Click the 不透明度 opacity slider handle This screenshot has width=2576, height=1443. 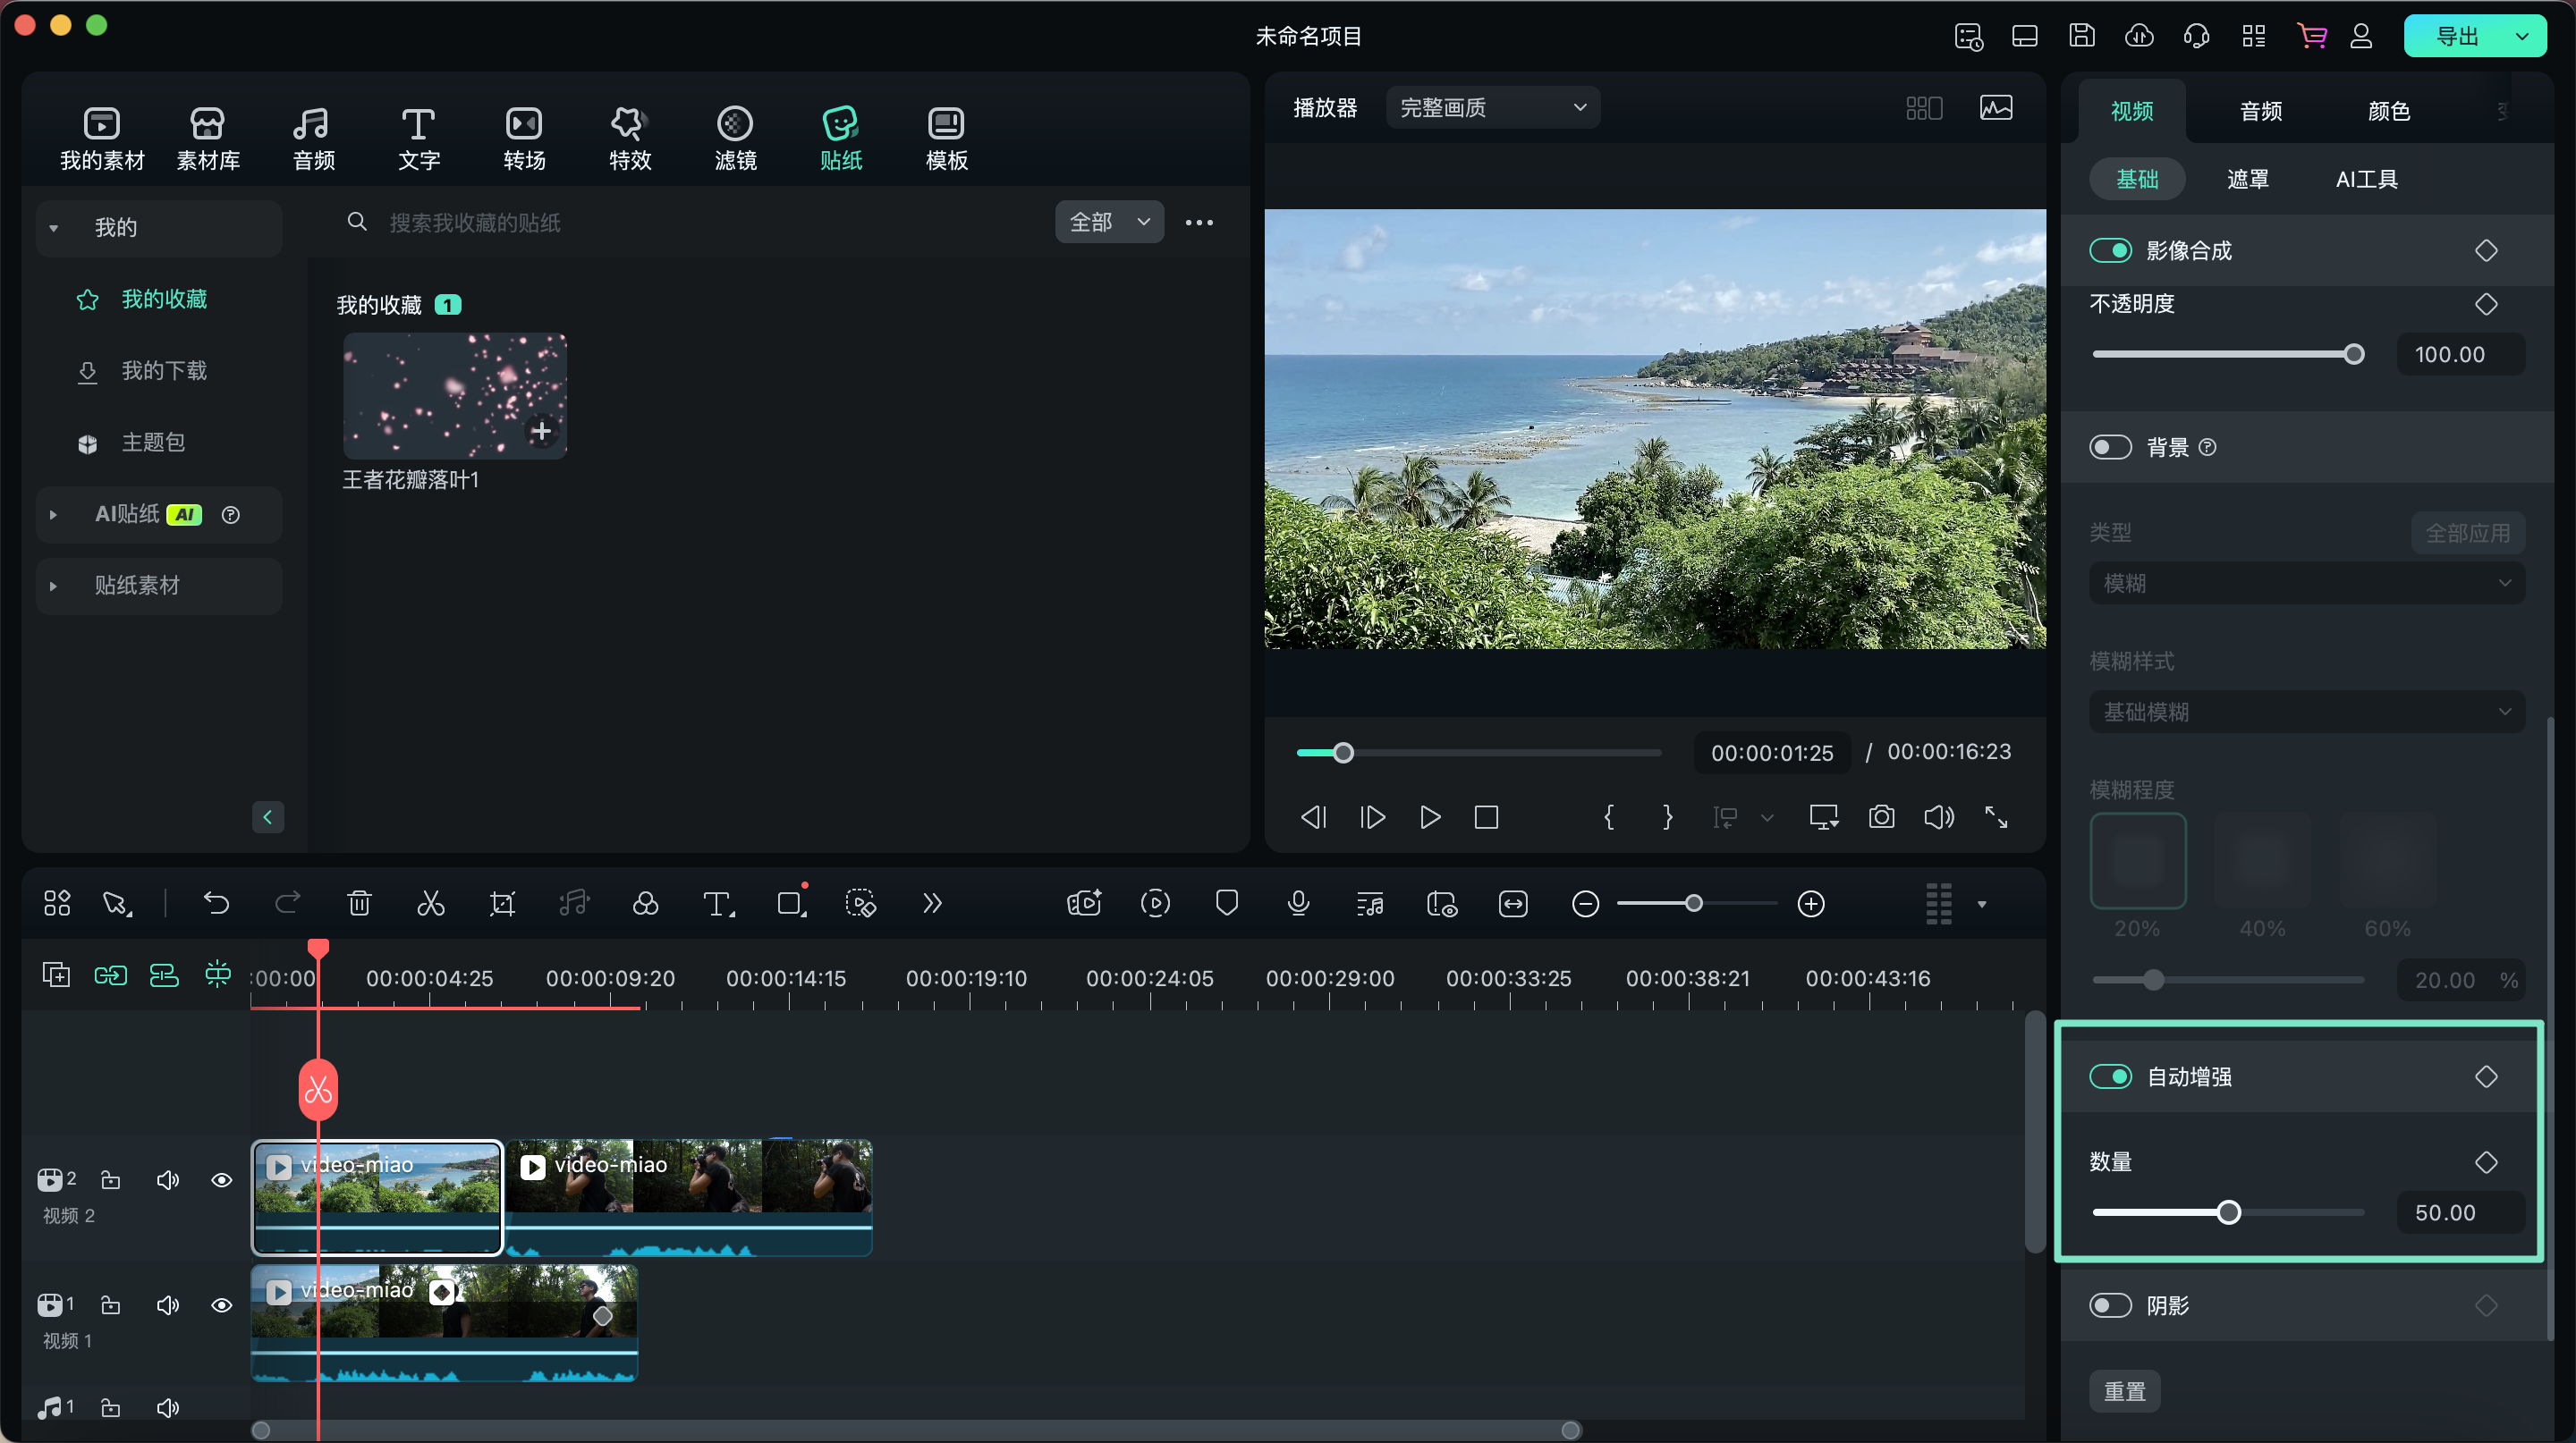pyautogui.click(x=2354, y=355)
